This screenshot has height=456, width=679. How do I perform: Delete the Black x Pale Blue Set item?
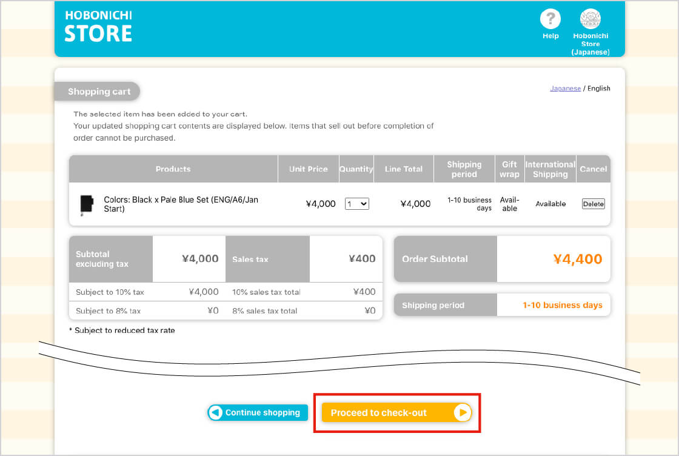tap(593, 204)
